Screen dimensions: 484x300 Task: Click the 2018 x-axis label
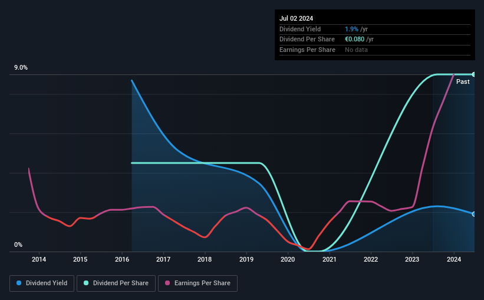point(205,259)
